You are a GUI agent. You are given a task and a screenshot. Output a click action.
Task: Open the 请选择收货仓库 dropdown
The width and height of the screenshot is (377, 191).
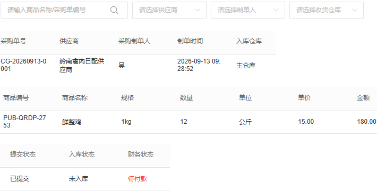pos(327,10)
